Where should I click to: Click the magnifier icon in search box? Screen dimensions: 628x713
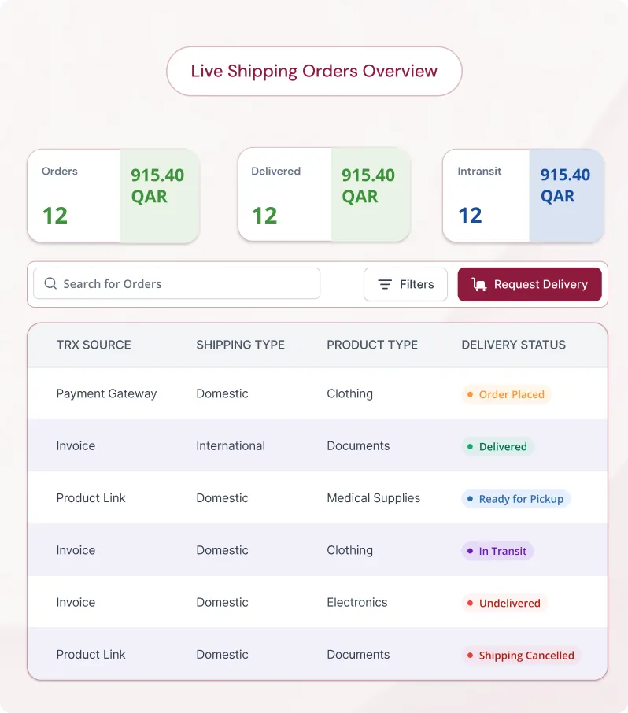click(50, 283)
